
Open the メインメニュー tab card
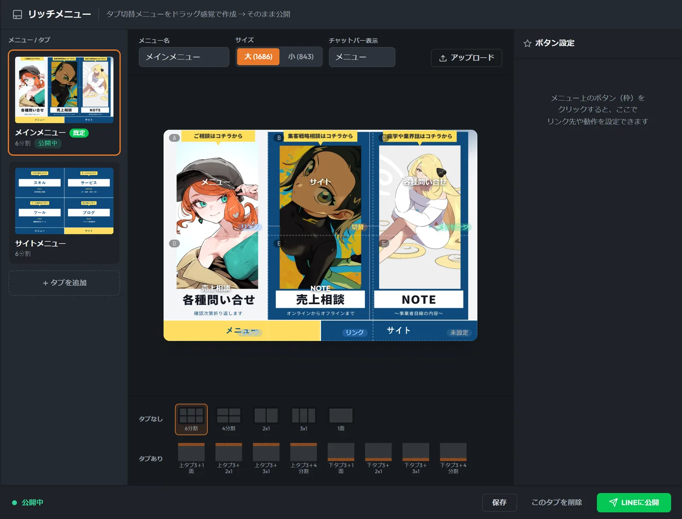(64, 103)
